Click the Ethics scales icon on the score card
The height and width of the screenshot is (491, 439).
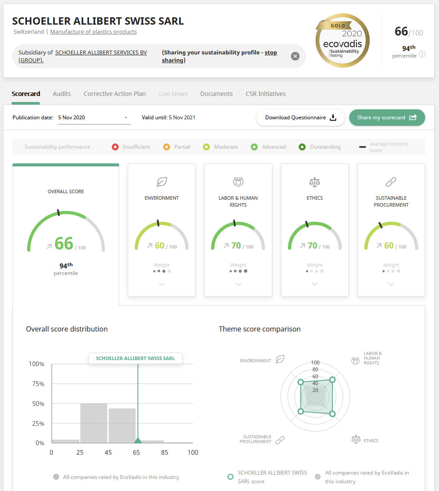pyautogui.click(x=315, y=182)
